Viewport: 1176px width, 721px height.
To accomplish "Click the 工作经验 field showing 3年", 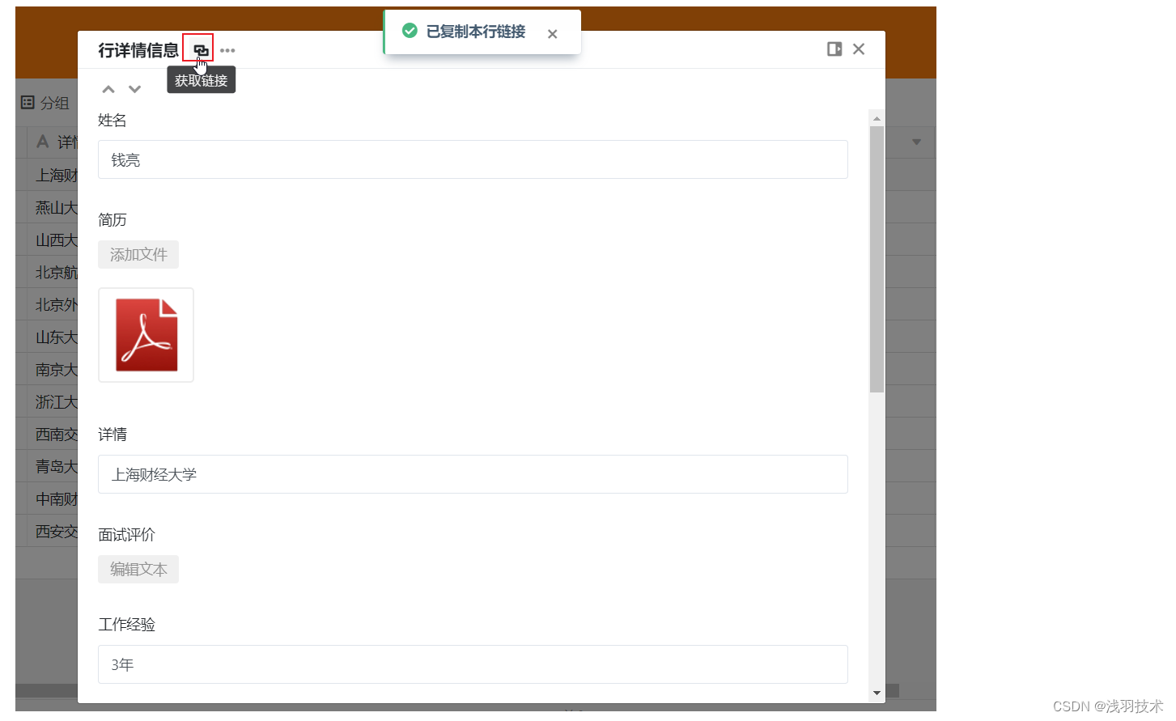I will [473, 664].
